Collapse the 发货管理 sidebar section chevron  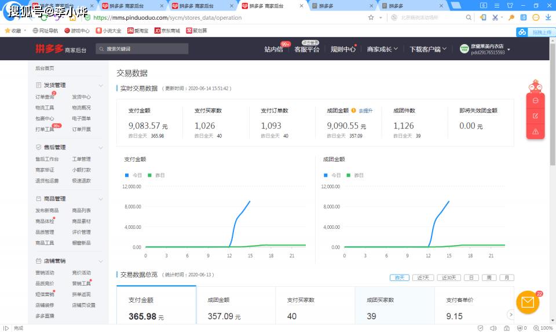point(101,86)
